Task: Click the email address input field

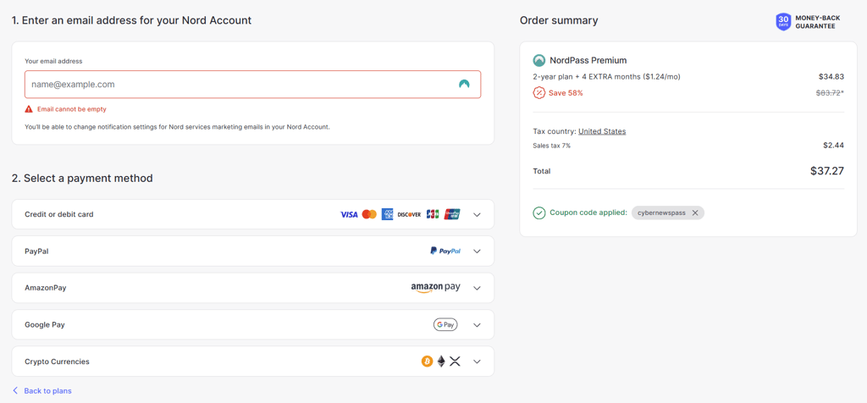Action: (252, 85)
